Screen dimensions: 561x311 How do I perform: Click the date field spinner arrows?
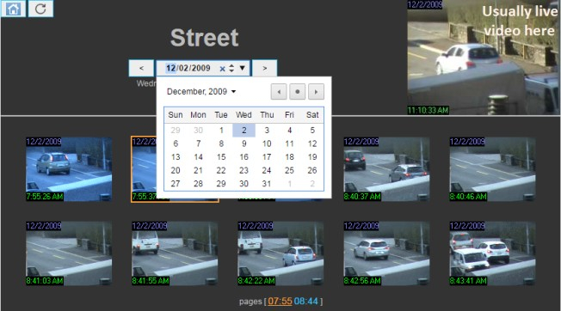(x=231, y=68)
